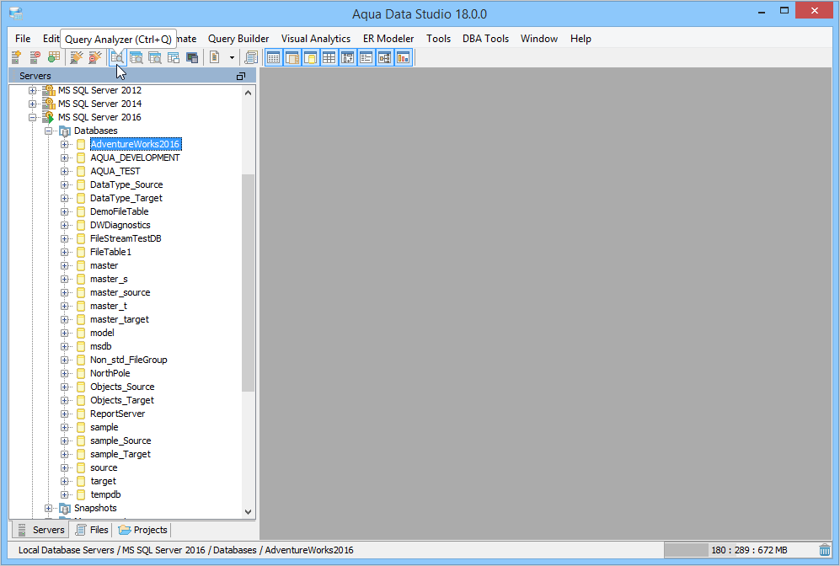
Task: Open dropdown arrow beside new script icon
Action: (x=232, y=57)
